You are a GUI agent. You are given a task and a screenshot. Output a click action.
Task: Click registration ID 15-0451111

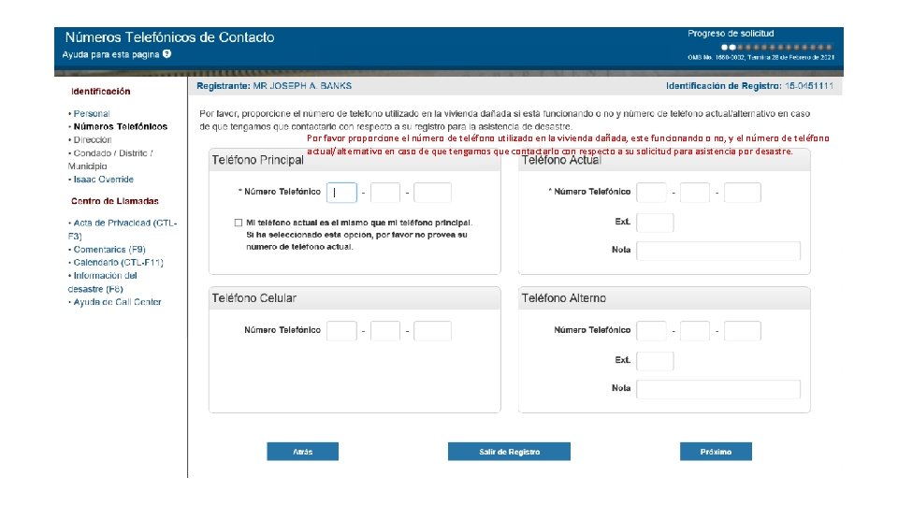pyautogui.click(x=808, y=86)
